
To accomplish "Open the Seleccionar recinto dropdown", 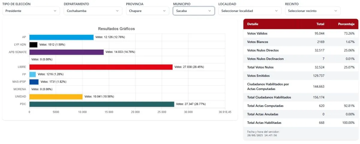I will [x=313, y=11].
